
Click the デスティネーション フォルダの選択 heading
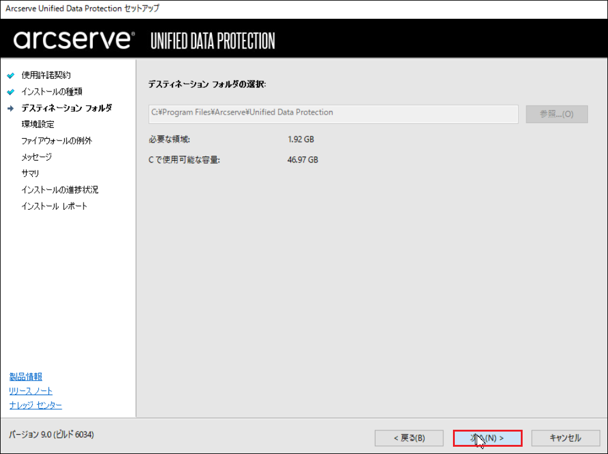(x=207, y=84)
